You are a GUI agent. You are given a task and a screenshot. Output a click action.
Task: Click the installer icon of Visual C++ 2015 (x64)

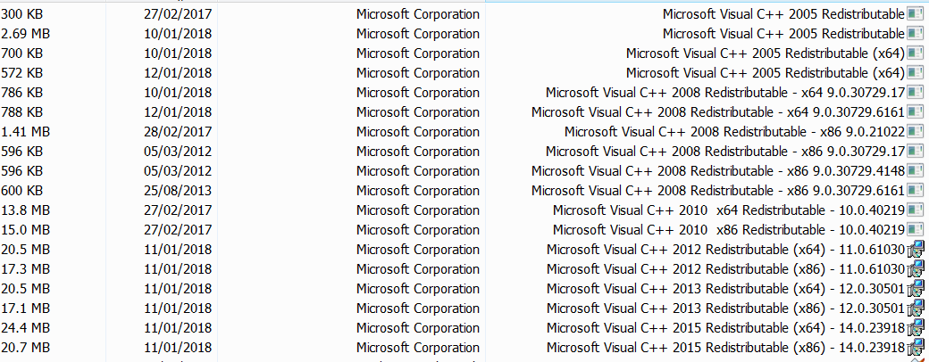pyautogui.click(x=916, y=328)
